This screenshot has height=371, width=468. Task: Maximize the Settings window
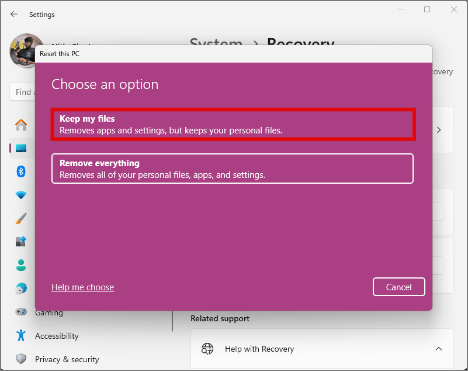pyautogui.click(x=427, y=9)
